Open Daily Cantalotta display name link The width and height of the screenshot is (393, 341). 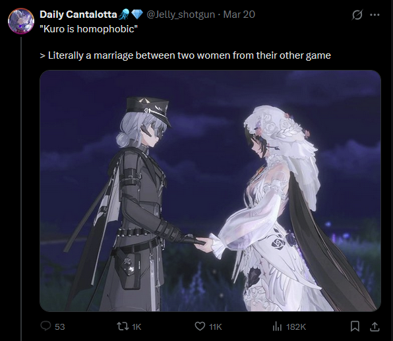[x=78, y=15]
